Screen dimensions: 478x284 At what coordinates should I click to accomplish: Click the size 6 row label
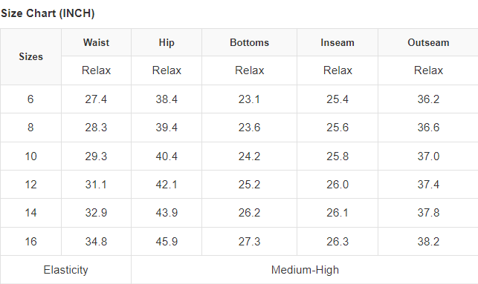coord(30,99)
